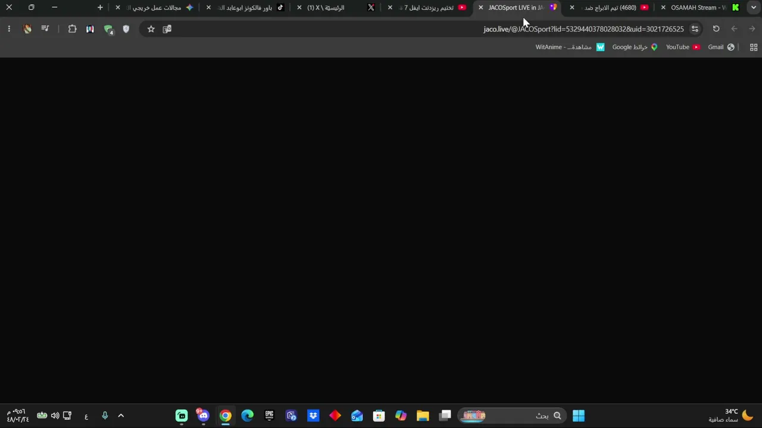Click the Google Chrome taskbar icon

pyautogui.click(x=225, y=416)
